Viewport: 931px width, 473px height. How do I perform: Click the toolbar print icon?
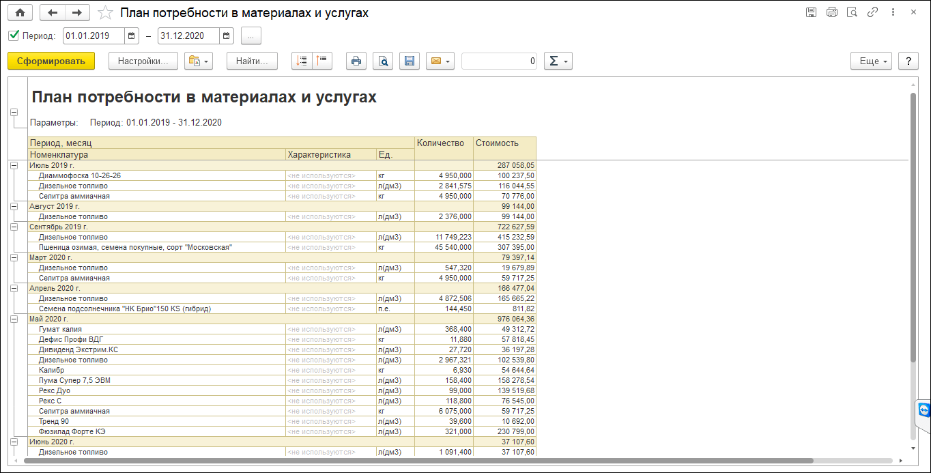point(356,61)
